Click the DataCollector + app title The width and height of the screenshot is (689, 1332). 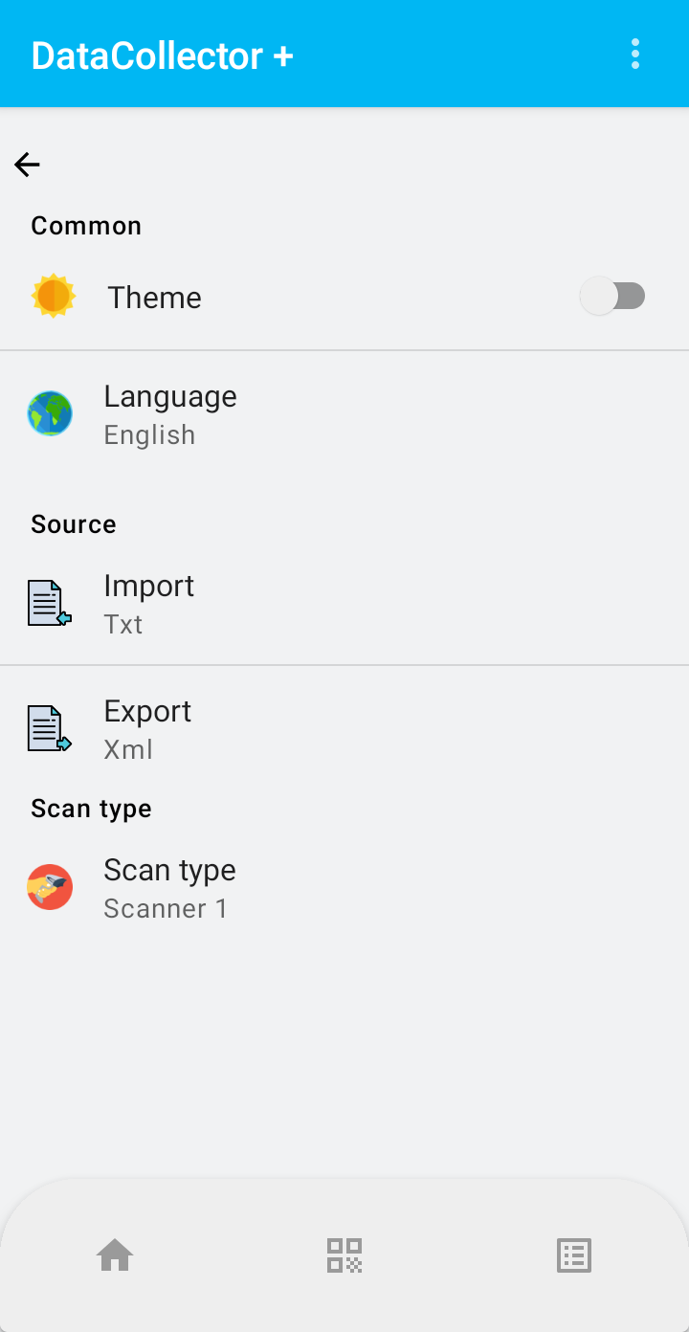(162, 55)
